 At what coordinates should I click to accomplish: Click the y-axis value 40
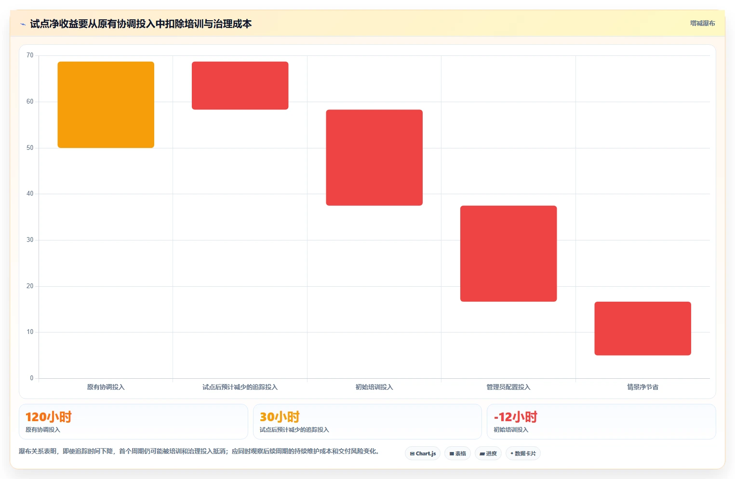[x=30, y=194]
